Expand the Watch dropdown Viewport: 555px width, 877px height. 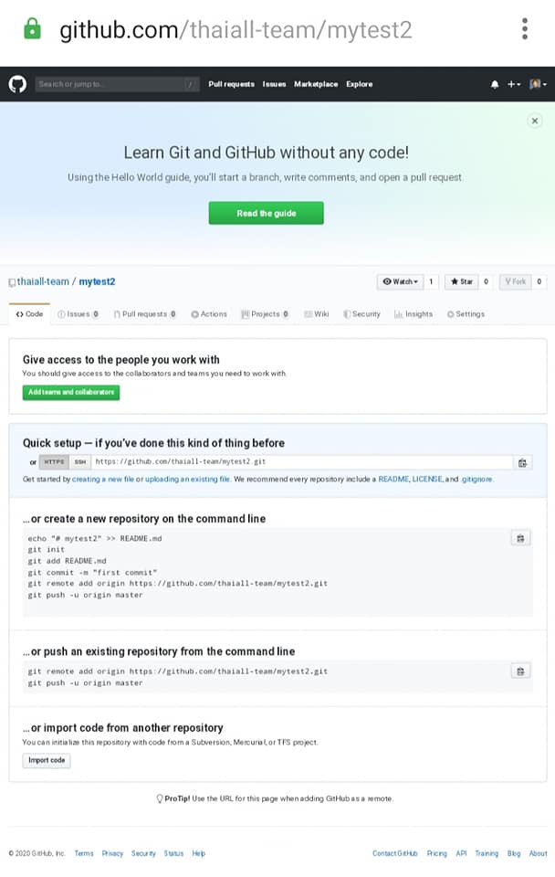(x=400, y=281)
